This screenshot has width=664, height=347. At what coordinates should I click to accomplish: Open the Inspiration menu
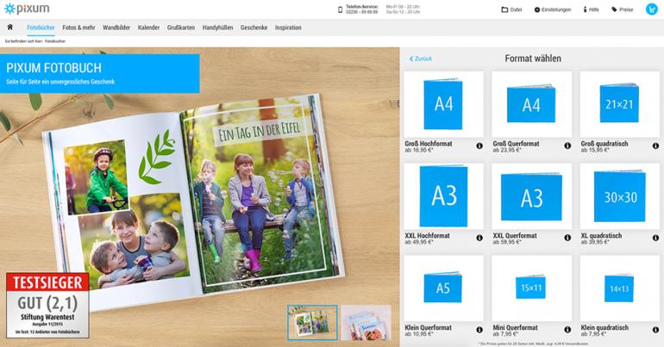click(x=288, y=28)
